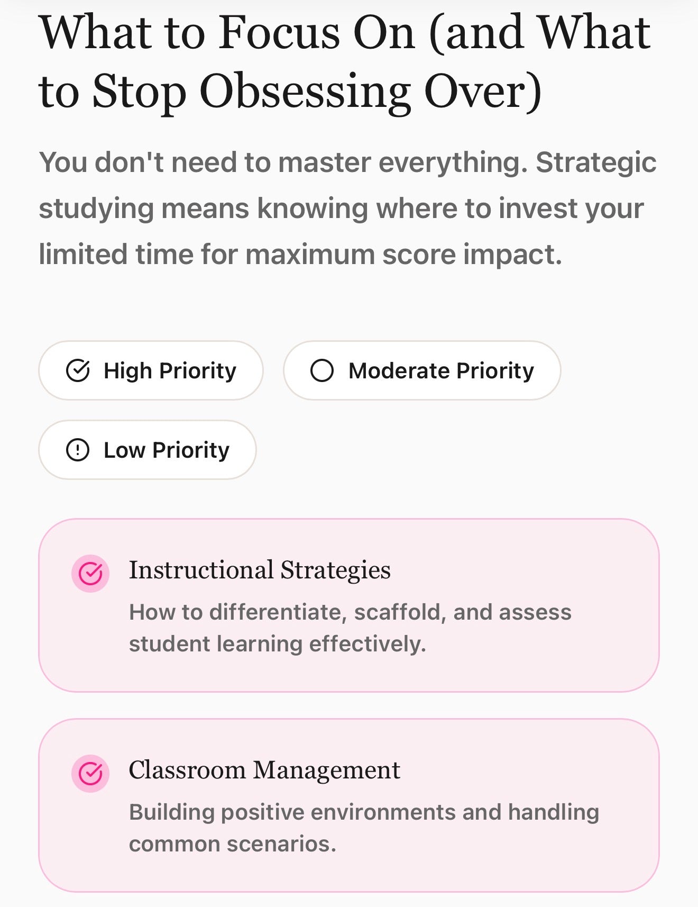Click the "You don't need to master everything" paragraph
Image resolution: width=698 pixels, height=907 pixels.
pyautogui.click(x=347, y=208)
